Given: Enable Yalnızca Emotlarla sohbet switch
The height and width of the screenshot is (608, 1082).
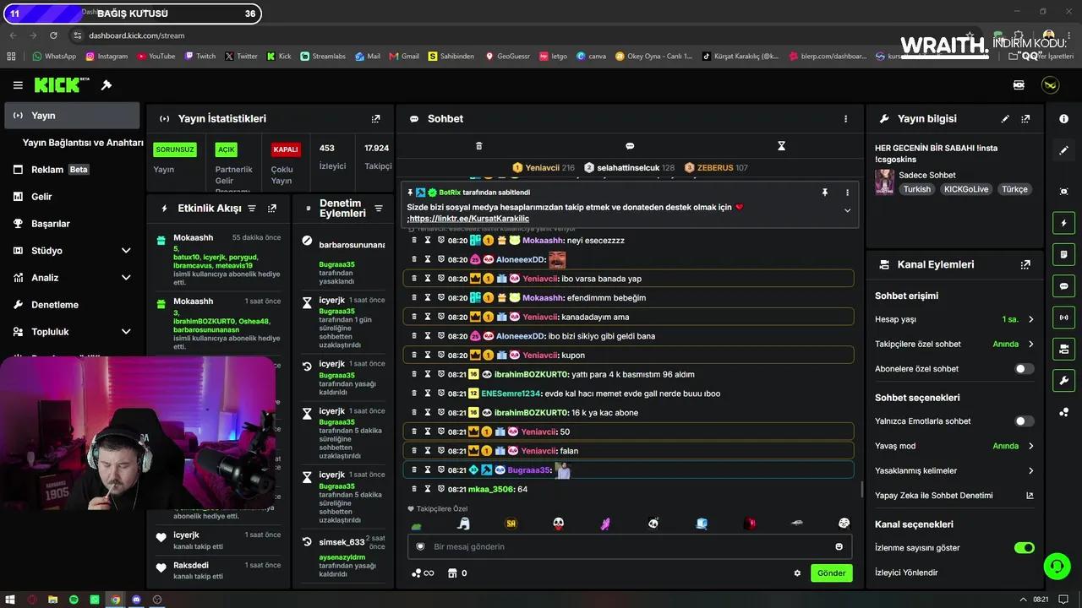Looking at the screenshot, I should pyautogui.click(x=1024, y=421).
